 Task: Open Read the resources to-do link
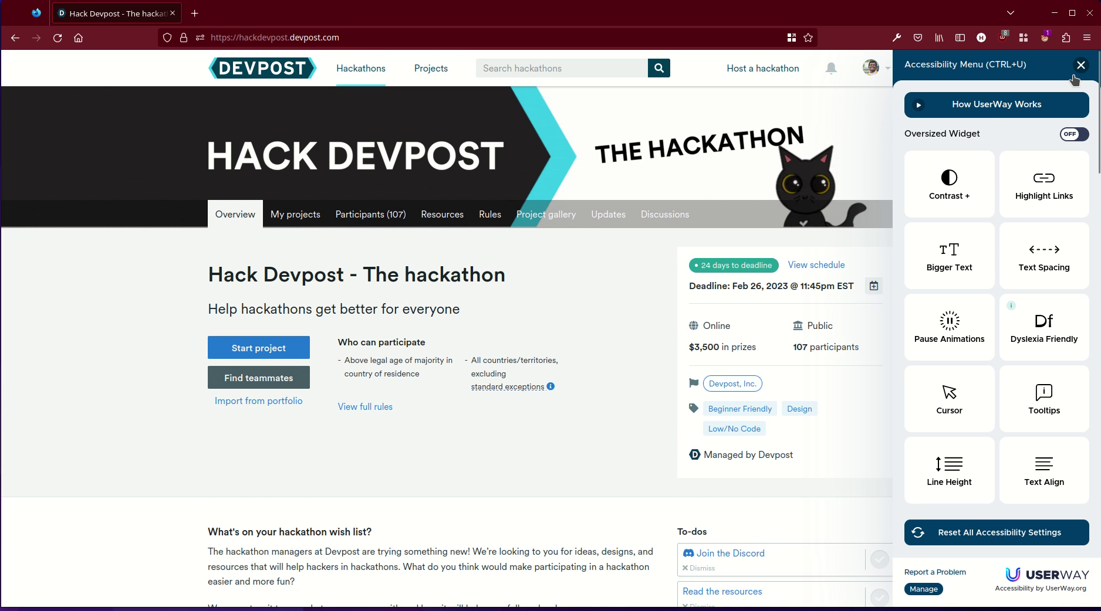(722, 591)
